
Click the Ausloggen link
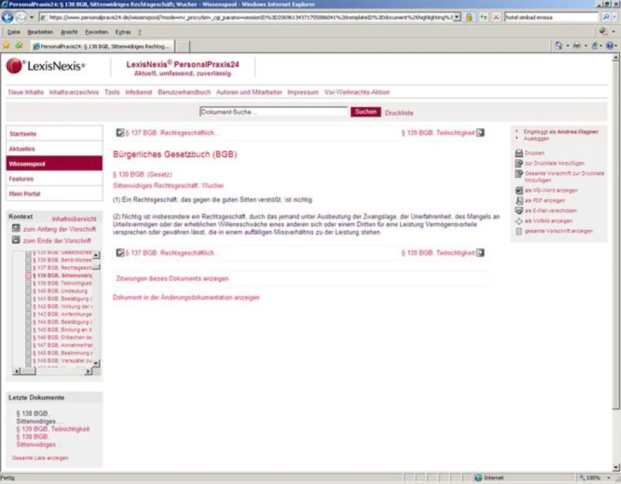click(536, 139)
